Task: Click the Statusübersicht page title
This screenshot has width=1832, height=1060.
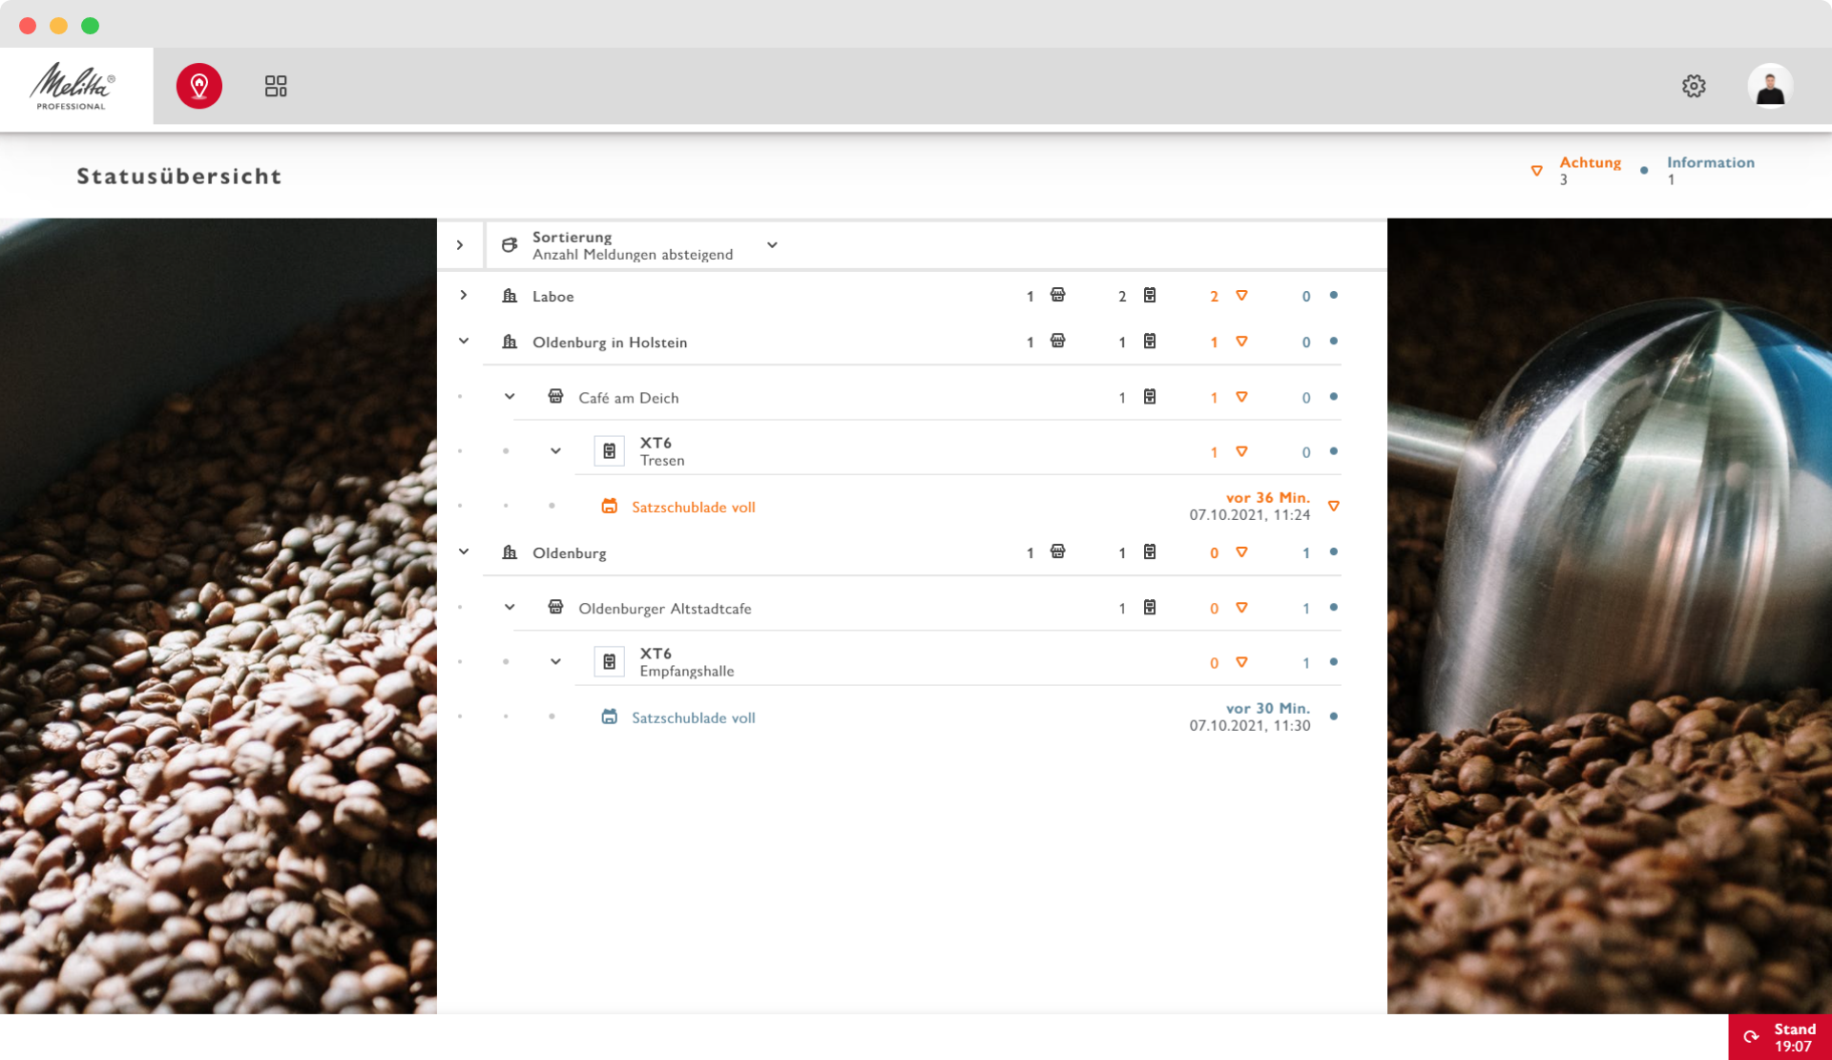Action: click(x=179, y=177)
